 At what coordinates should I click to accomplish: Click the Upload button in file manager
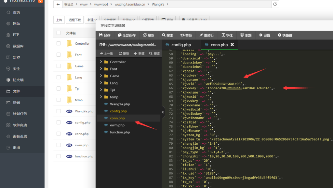59,20
